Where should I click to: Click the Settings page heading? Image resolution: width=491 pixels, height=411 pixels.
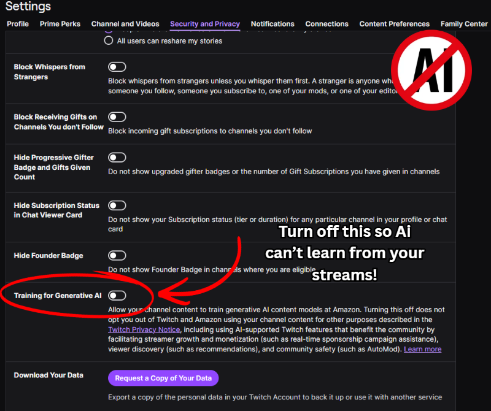[28, 6]
